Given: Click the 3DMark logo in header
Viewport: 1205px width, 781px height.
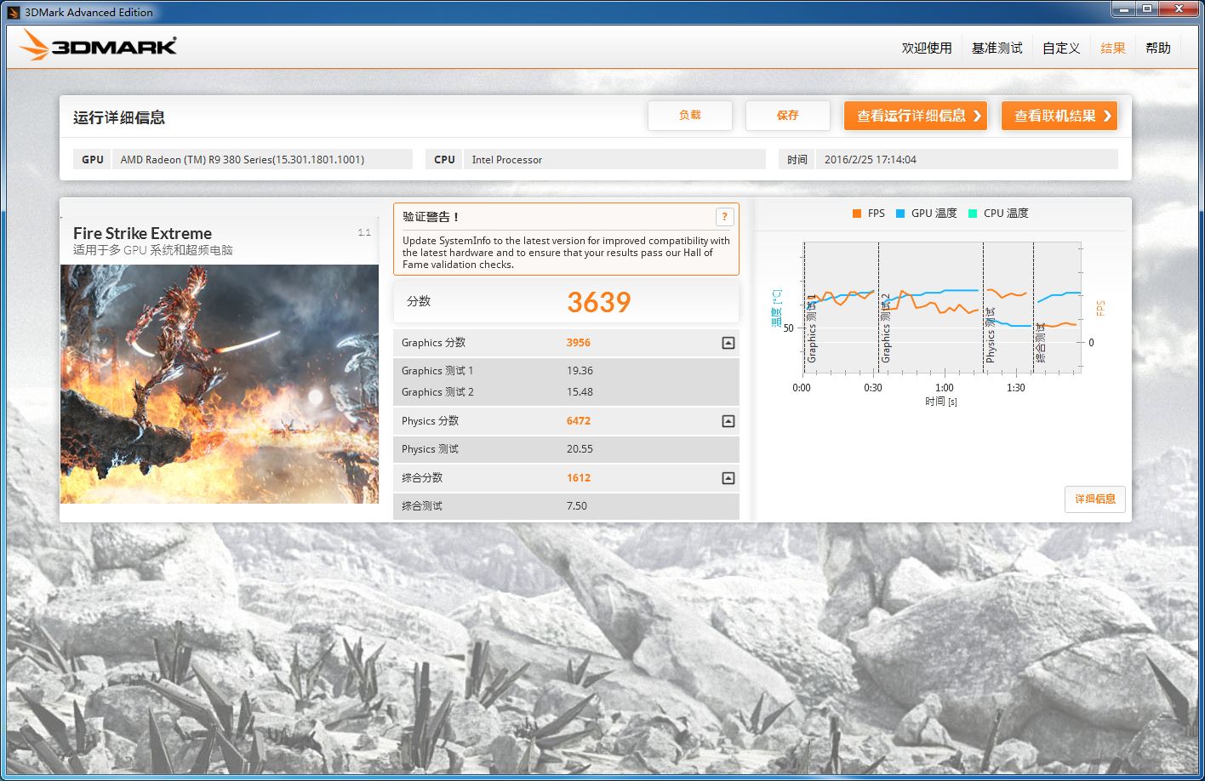Looking at the screenshot, I should point(98,46).
